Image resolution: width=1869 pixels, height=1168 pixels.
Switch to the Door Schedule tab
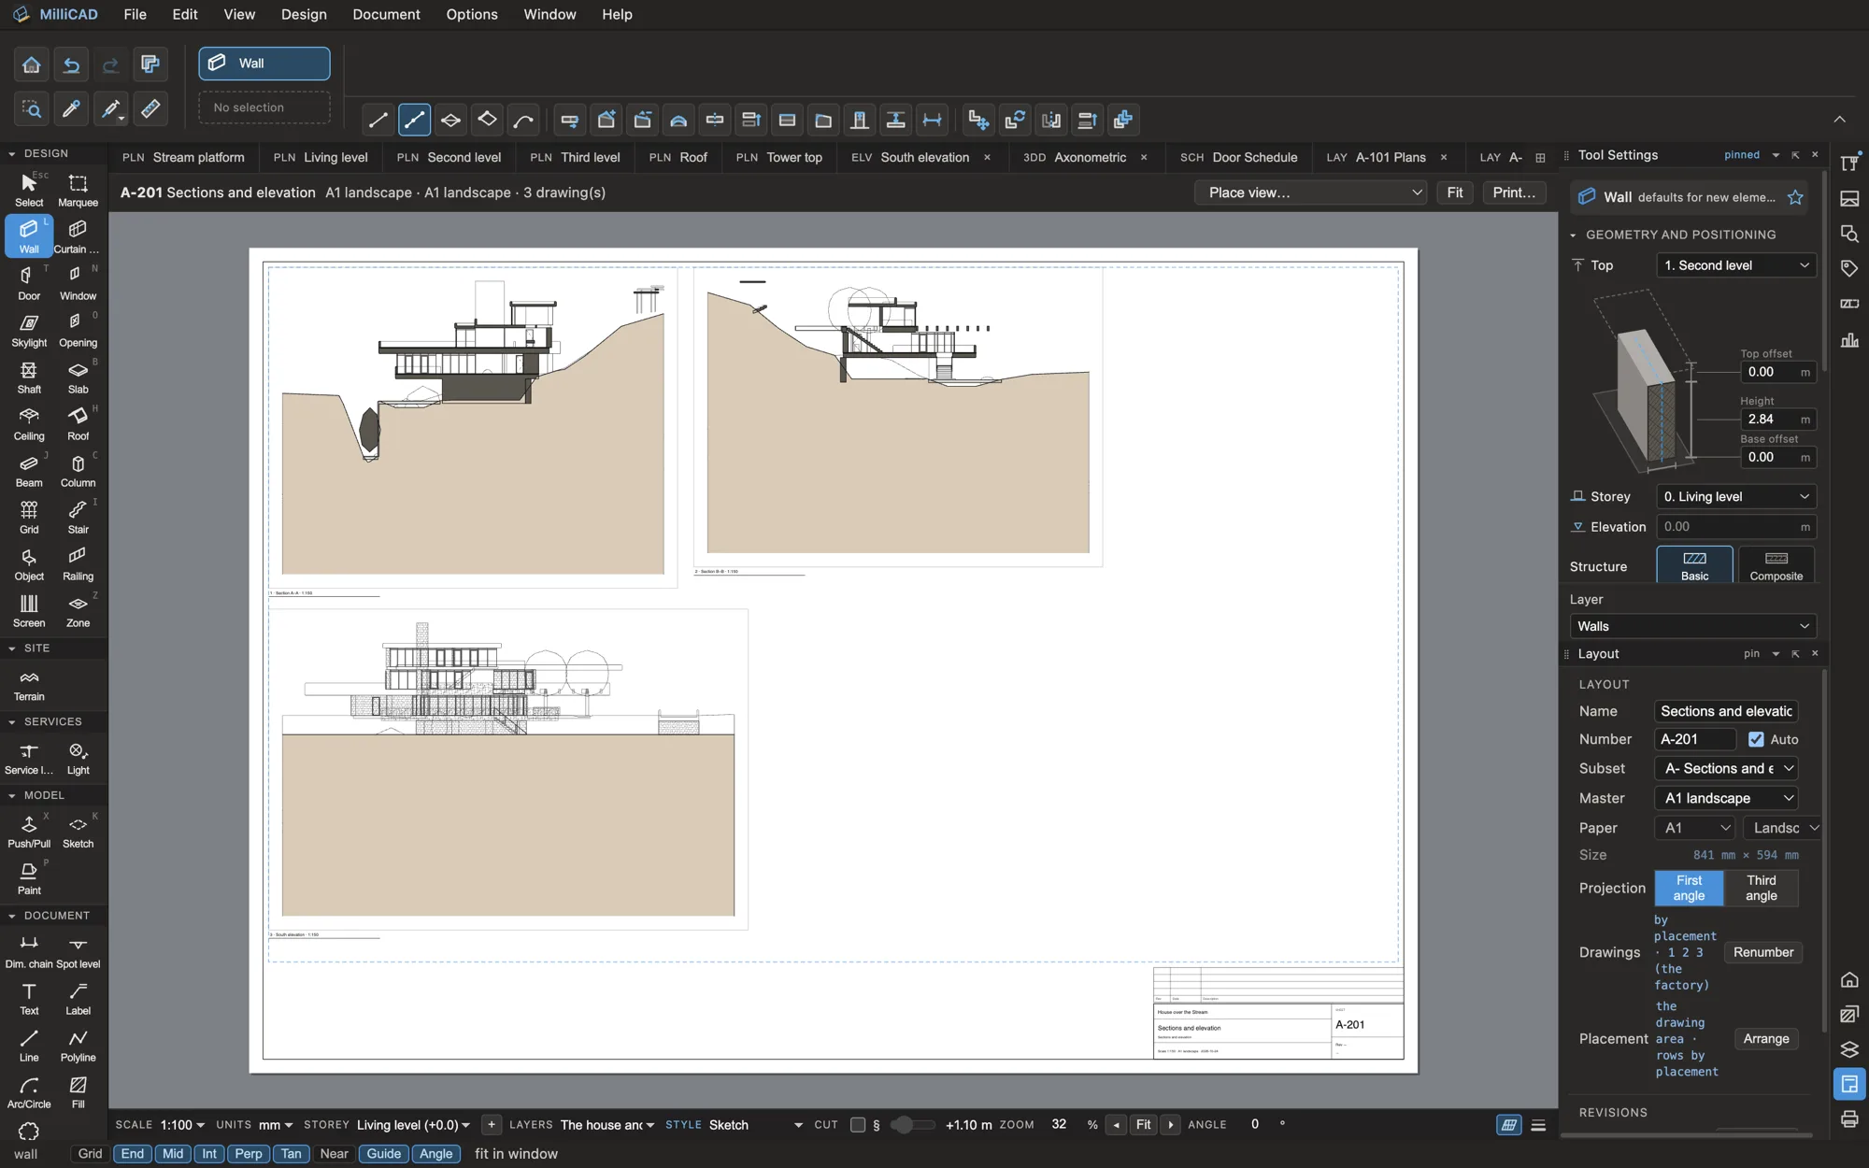(1238, 157)
